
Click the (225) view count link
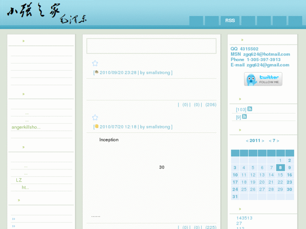tap(211, 227)
